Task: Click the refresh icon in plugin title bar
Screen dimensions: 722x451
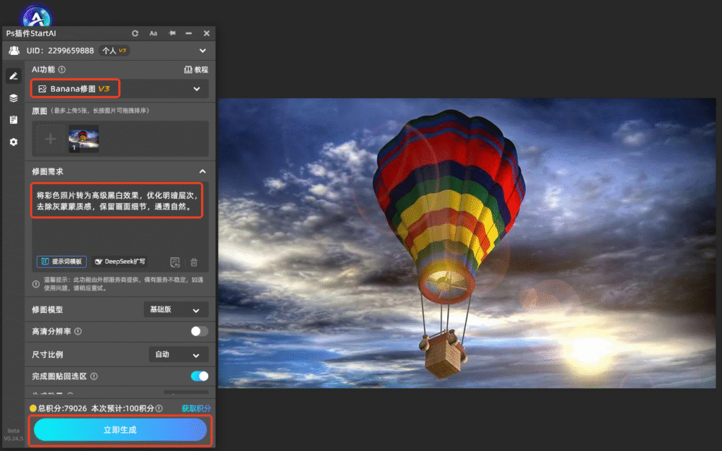Action: coord(135,33)
